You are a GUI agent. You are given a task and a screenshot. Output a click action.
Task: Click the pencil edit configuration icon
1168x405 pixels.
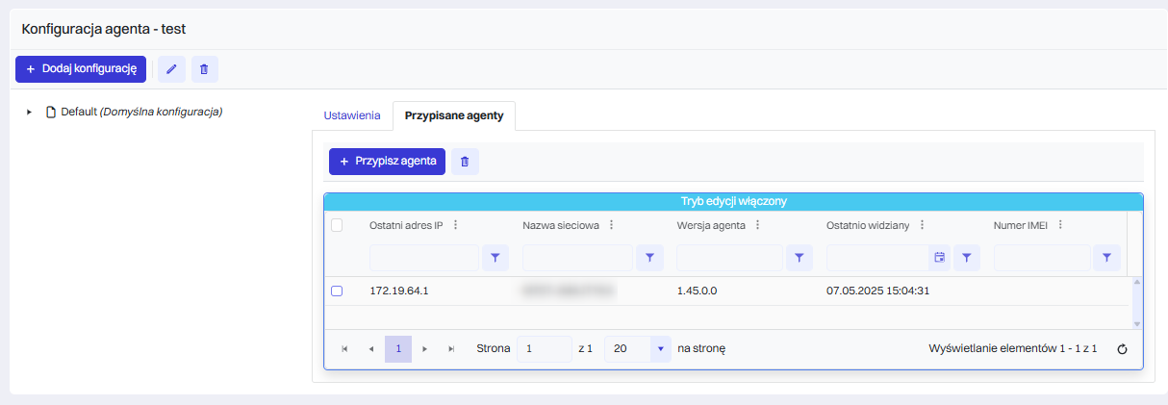coord(171,69)
